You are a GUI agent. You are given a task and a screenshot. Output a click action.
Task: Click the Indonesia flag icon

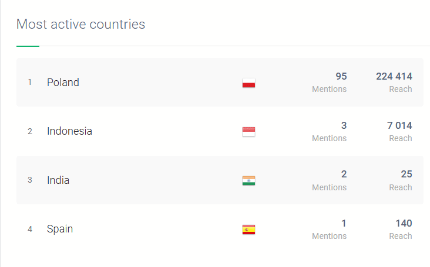coord(248,132)
